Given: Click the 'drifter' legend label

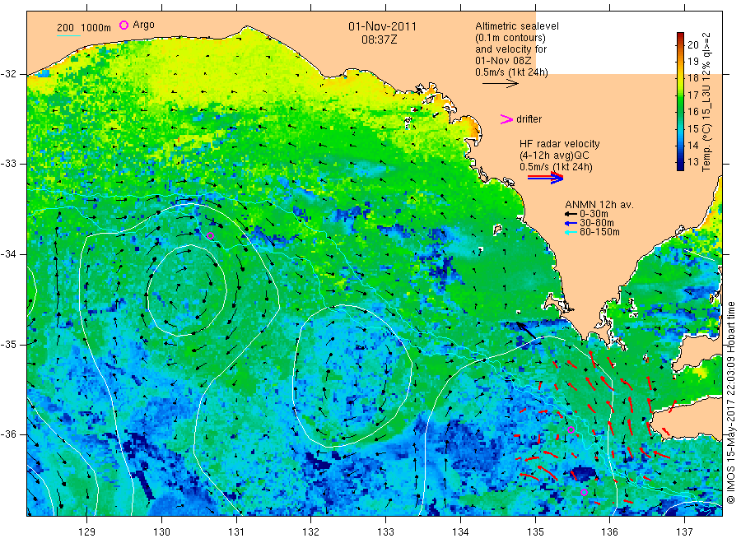Looking at the screenshot, I should coord(529,119).
